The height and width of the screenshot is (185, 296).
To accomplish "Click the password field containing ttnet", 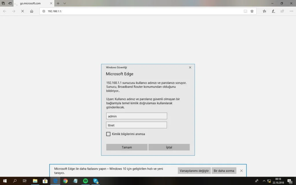I will [136, 125].
